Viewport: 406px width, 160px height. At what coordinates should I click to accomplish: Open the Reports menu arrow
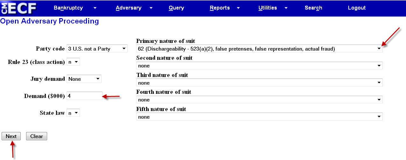tap(238, 8)
